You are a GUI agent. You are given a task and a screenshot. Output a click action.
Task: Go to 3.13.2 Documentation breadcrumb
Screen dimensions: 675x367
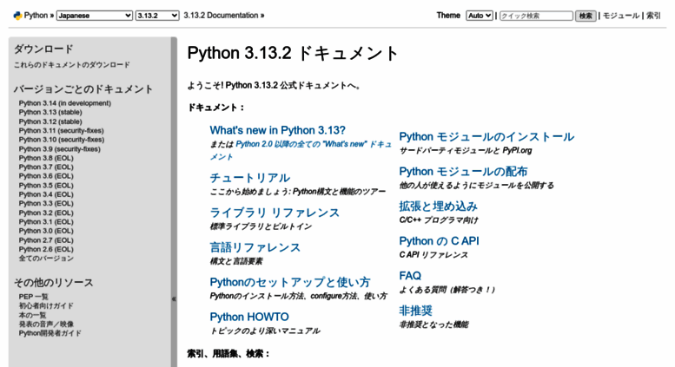221,16
